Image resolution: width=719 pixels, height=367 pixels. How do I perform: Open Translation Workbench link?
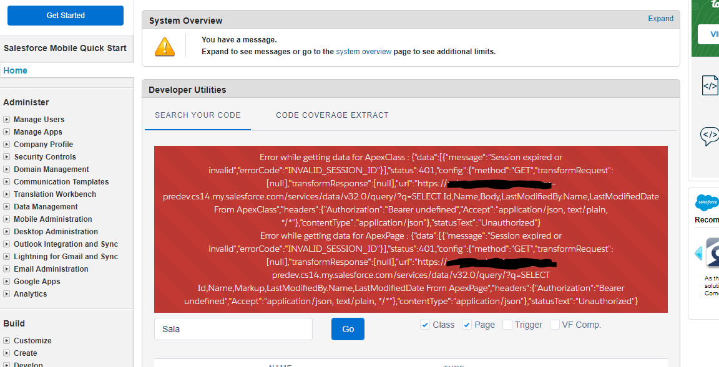pos(55,194)
